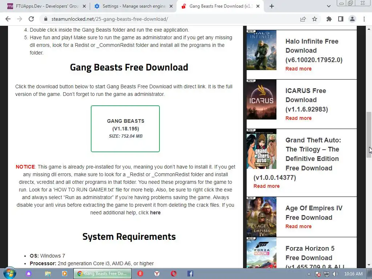Open a new browser tab
Viewport: 372px width, 279px height.
(x=272, y=6)
